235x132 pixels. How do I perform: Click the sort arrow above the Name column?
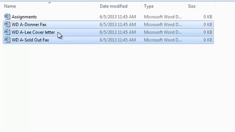(50, 3)
